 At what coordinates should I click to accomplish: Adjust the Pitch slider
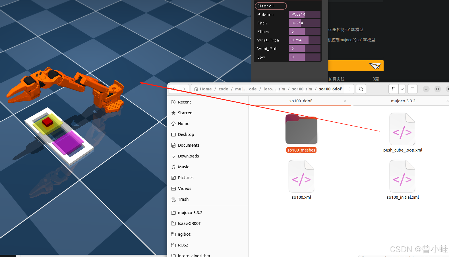click(x=305, y=23)
